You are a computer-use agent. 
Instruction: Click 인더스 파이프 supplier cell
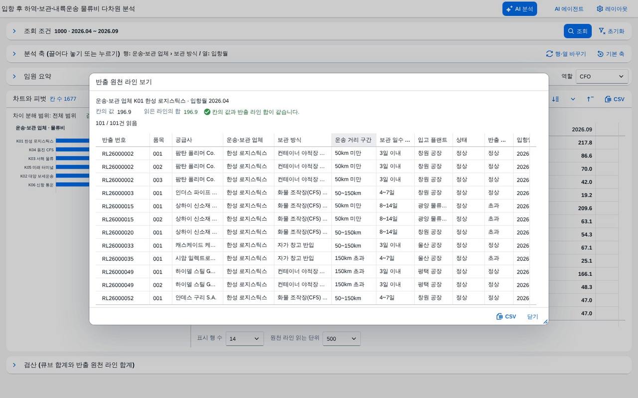(197, 193)
